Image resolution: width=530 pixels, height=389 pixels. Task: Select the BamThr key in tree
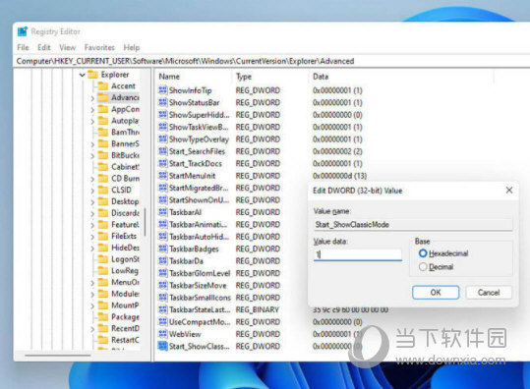tap(125, 132)
